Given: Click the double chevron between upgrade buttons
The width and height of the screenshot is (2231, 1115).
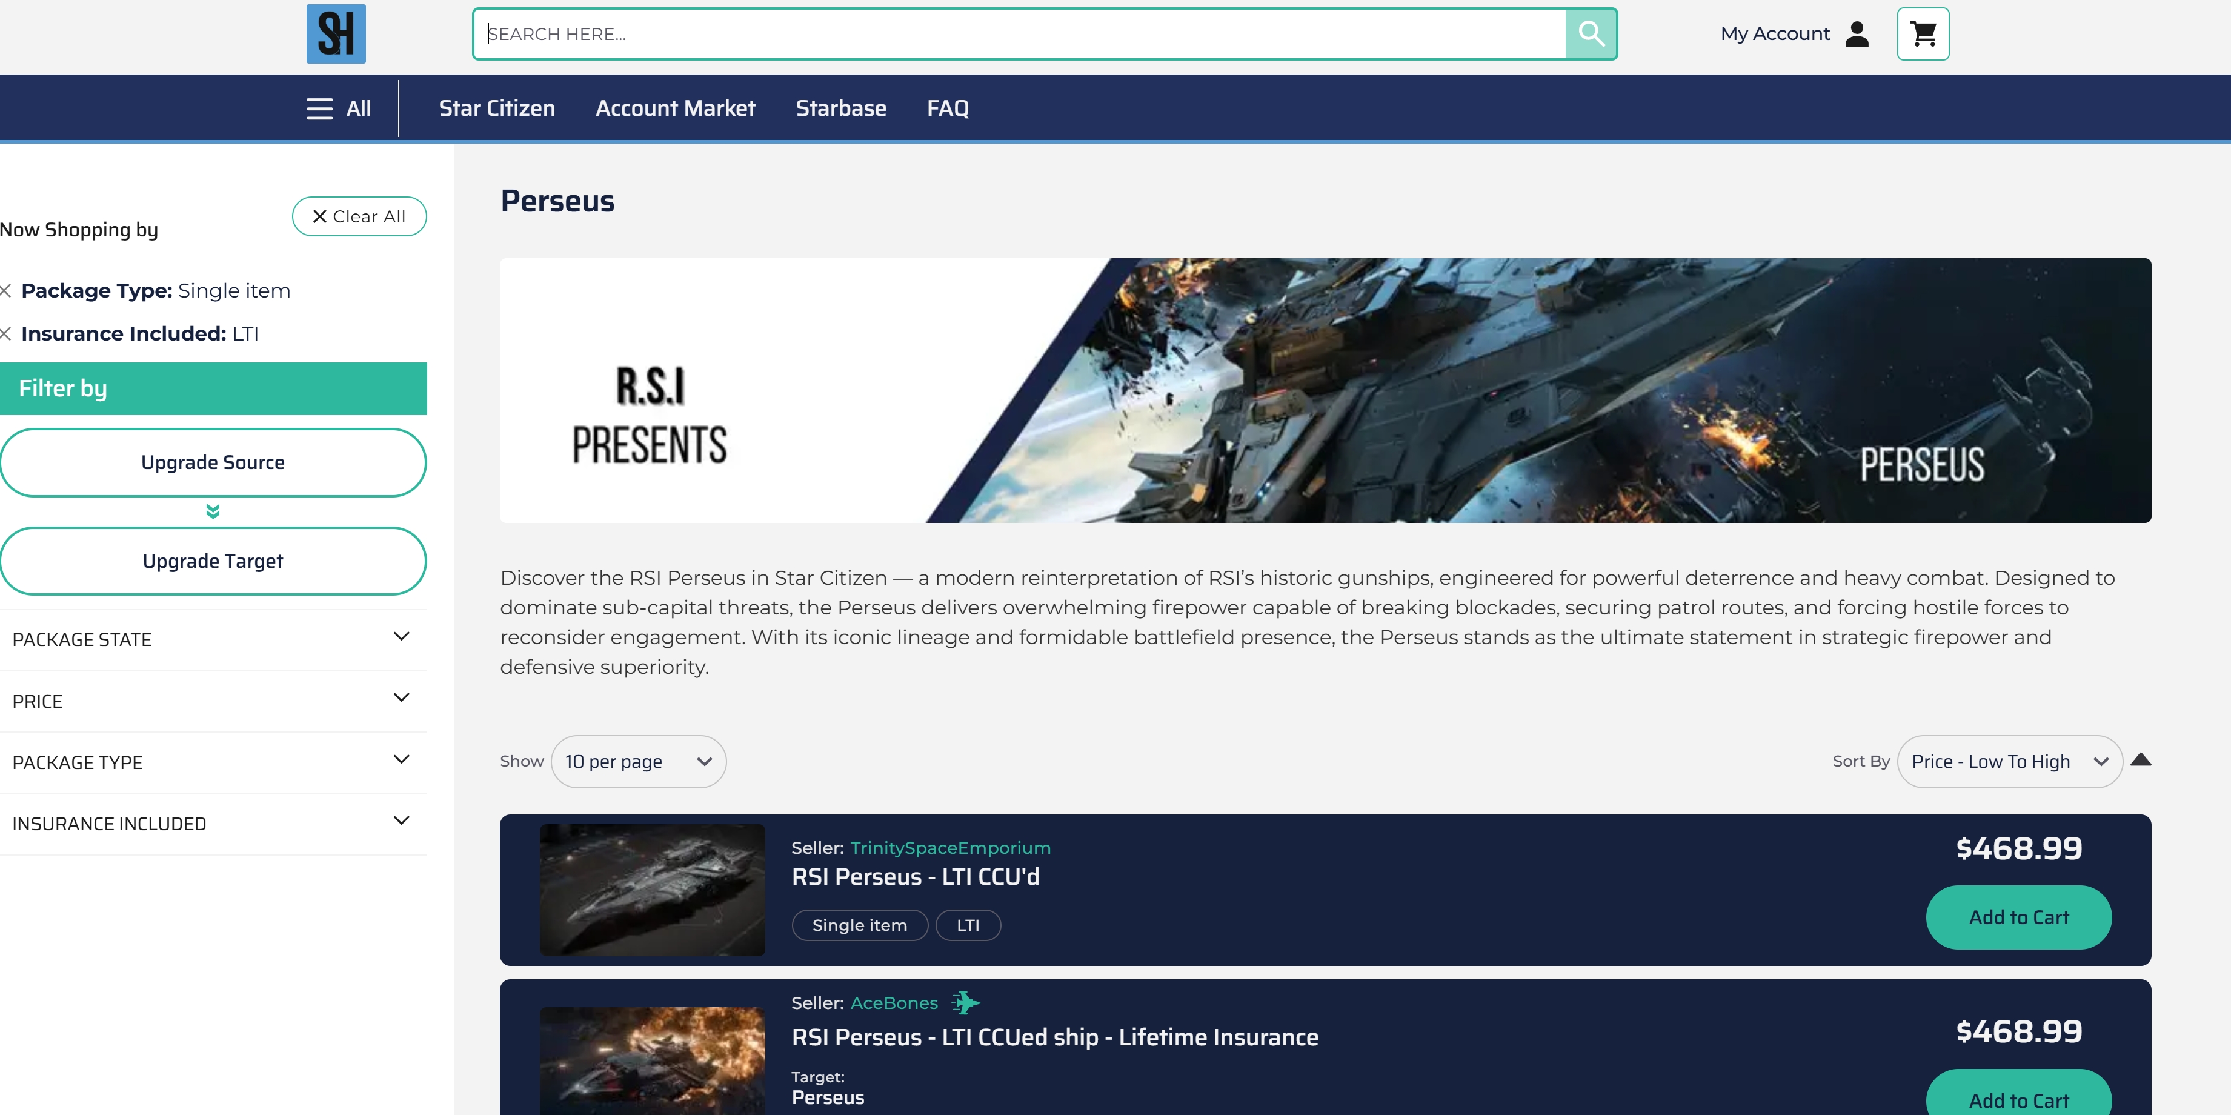Looking at the screenshot, I should click(213, 511).
